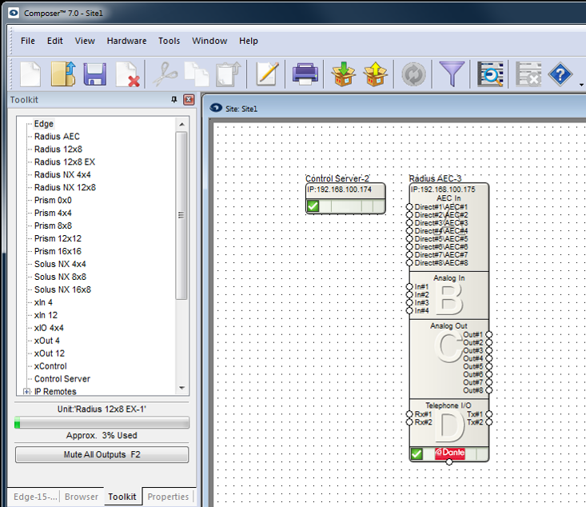Click the Dante logo on Radius AEC-3
This screenshot has width=586, height=507.
point(450,453)
